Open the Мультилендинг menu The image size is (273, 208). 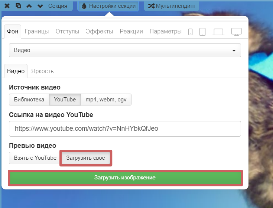click(172, 6)
